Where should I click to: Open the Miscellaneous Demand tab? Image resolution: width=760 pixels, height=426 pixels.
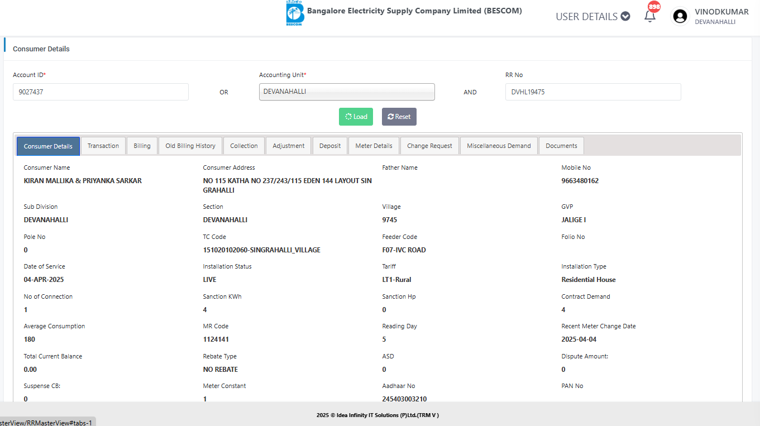click(x=499, y=146)
